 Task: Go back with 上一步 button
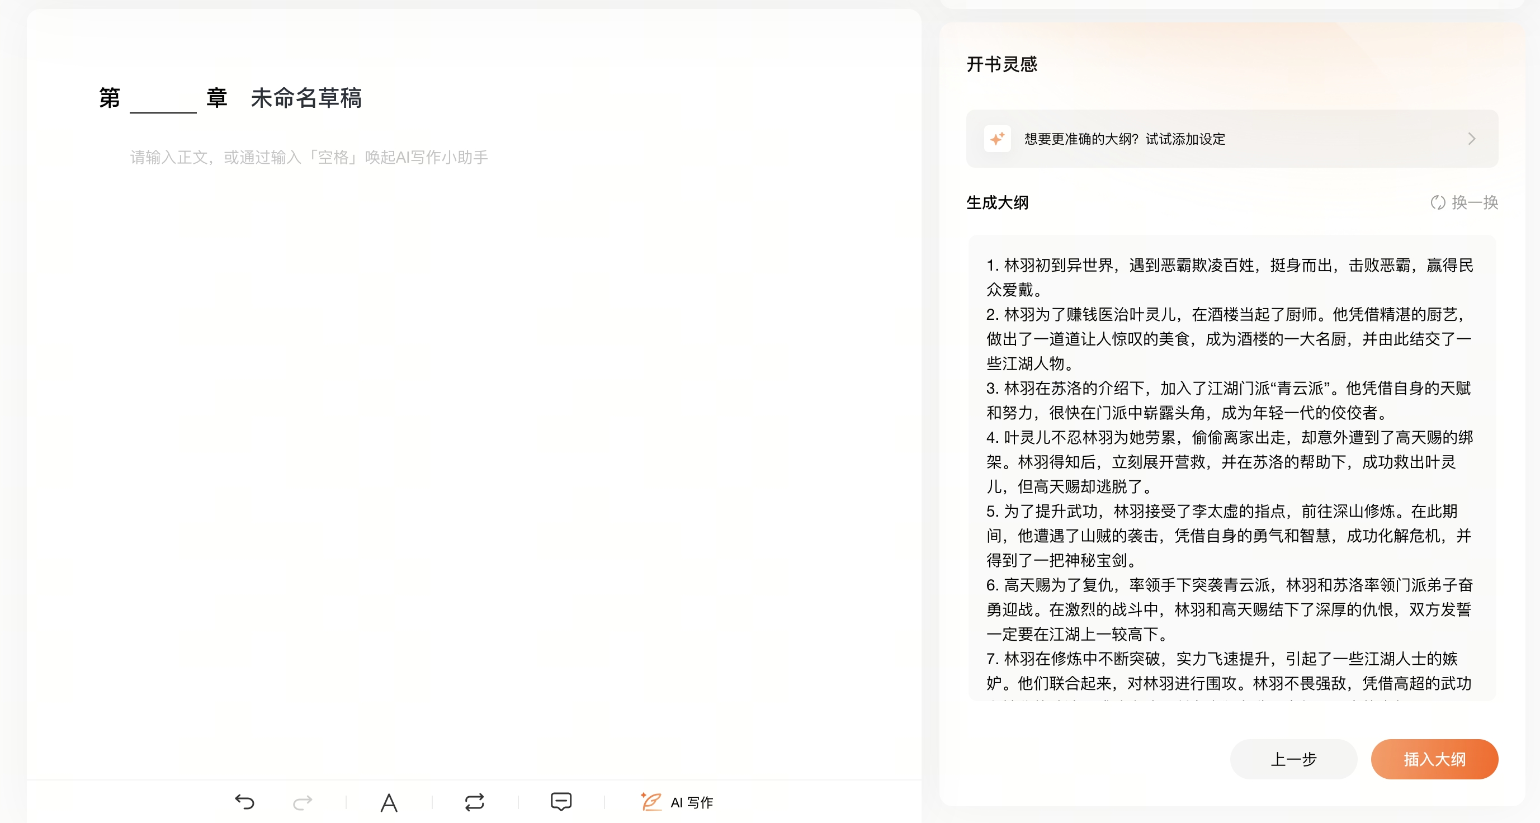coord(1293,759)
